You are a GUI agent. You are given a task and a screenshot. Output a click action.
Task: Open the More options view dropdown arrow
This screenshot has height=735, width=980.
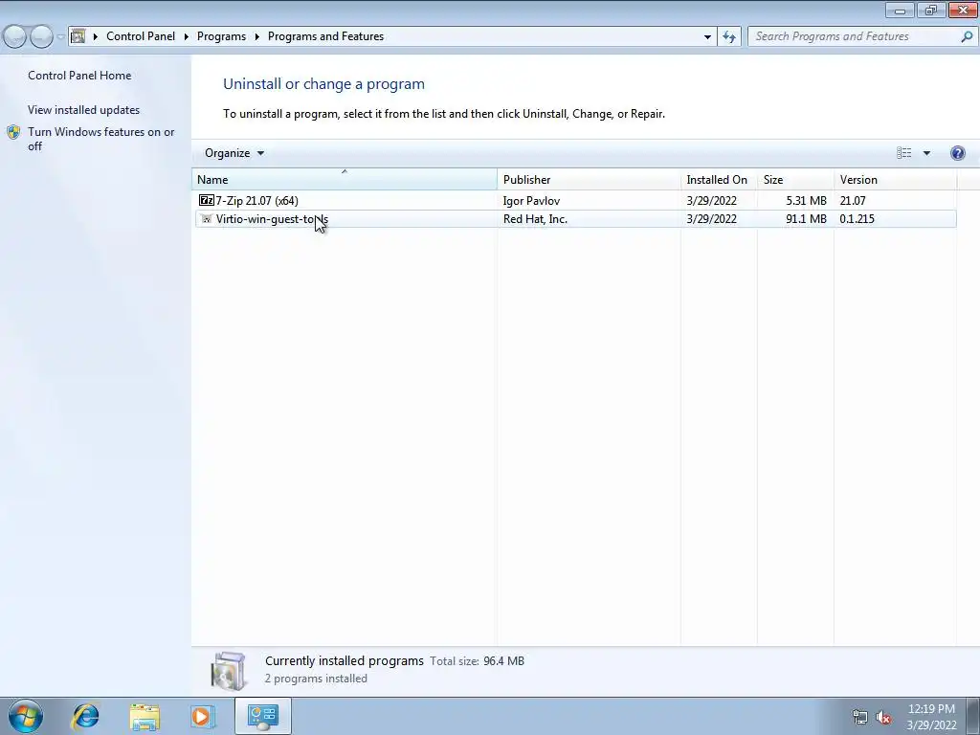[926, 153]
